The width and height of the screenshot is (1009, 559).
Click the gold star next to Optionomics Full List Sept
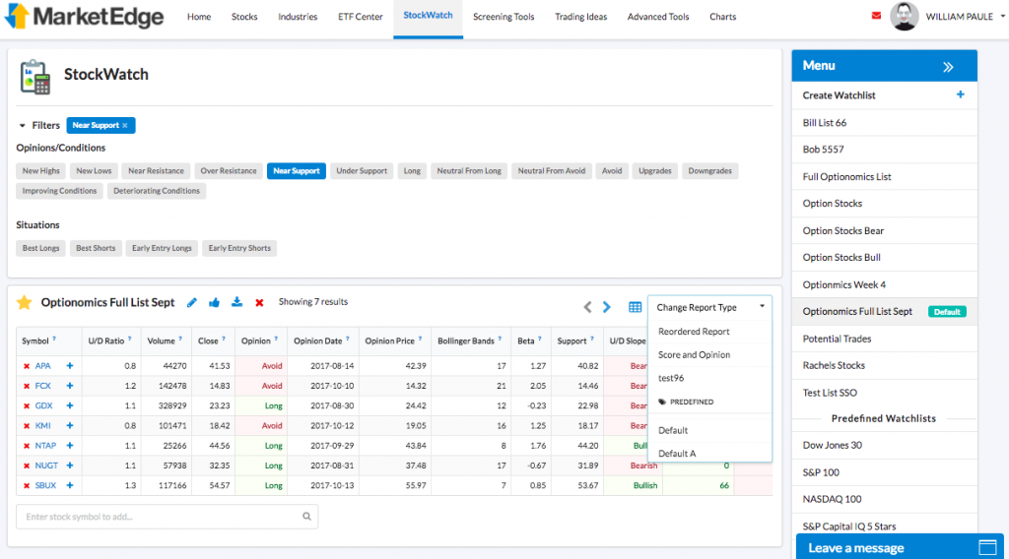pyautogui.click(x=25, y=302)
